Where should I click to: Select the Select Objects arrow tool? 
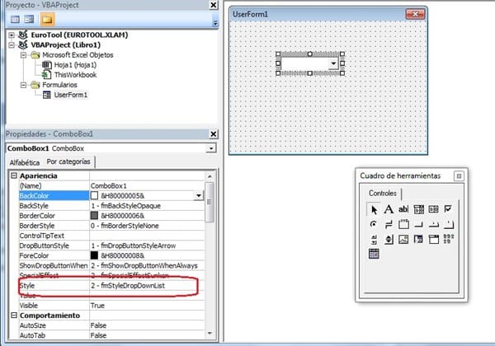click(374, 209)
